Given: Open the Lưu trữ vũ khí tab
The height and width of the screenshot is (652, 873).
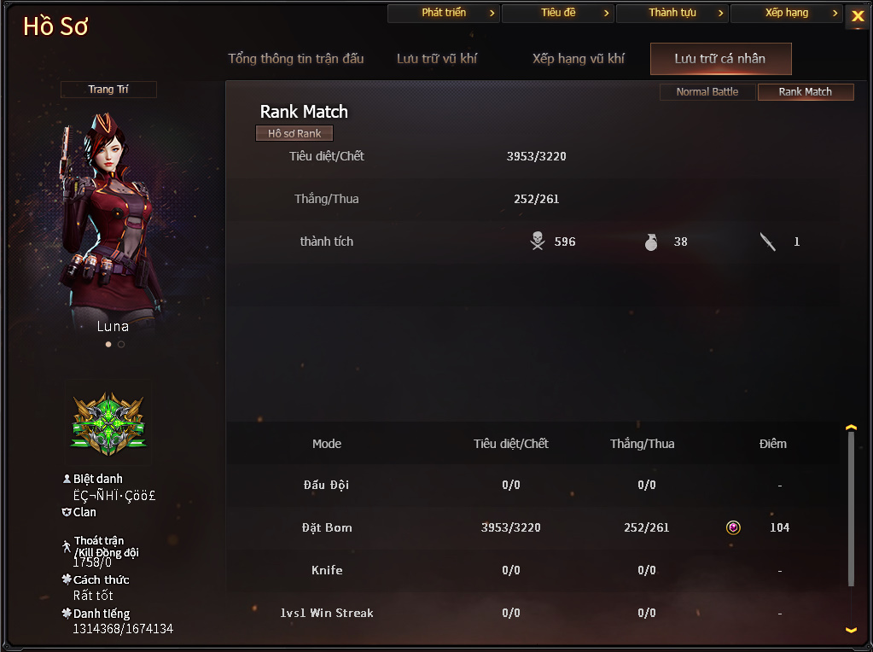Looking at the screenshot, I should pyautogui.click(x=437, y=59).
